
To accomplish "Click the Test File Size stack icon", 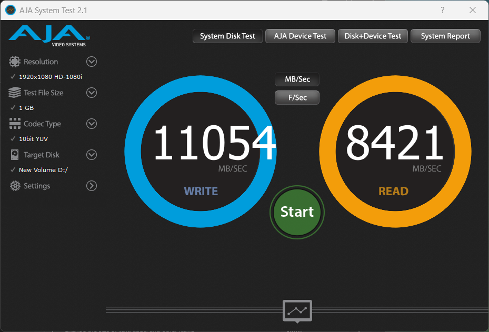I will tap(15, 93).
